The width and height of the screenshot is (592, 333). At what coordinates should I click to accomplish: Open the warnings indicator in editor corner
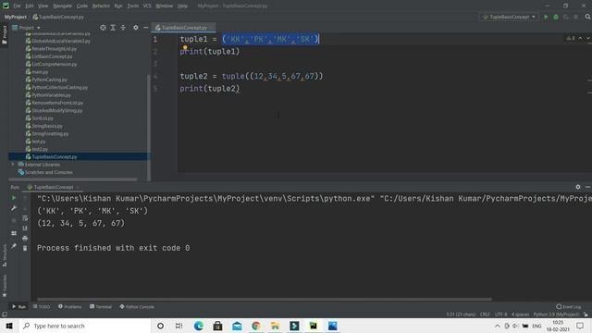(x=570, y=38)
